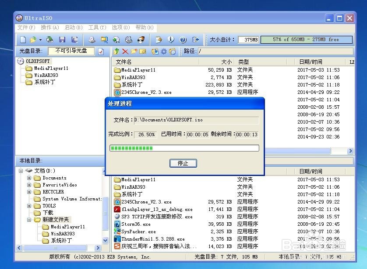Click the Burn CD/DVD Image icon
367x269 pixels.
click(x=141, y=40)
